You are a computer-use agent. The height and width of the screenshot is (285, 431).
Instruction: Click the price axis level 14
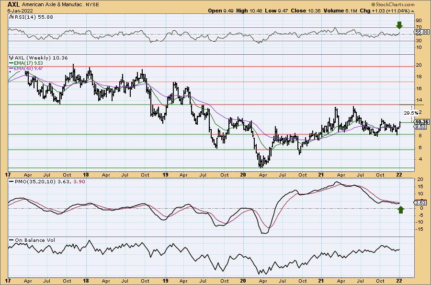tap(419, 100)
